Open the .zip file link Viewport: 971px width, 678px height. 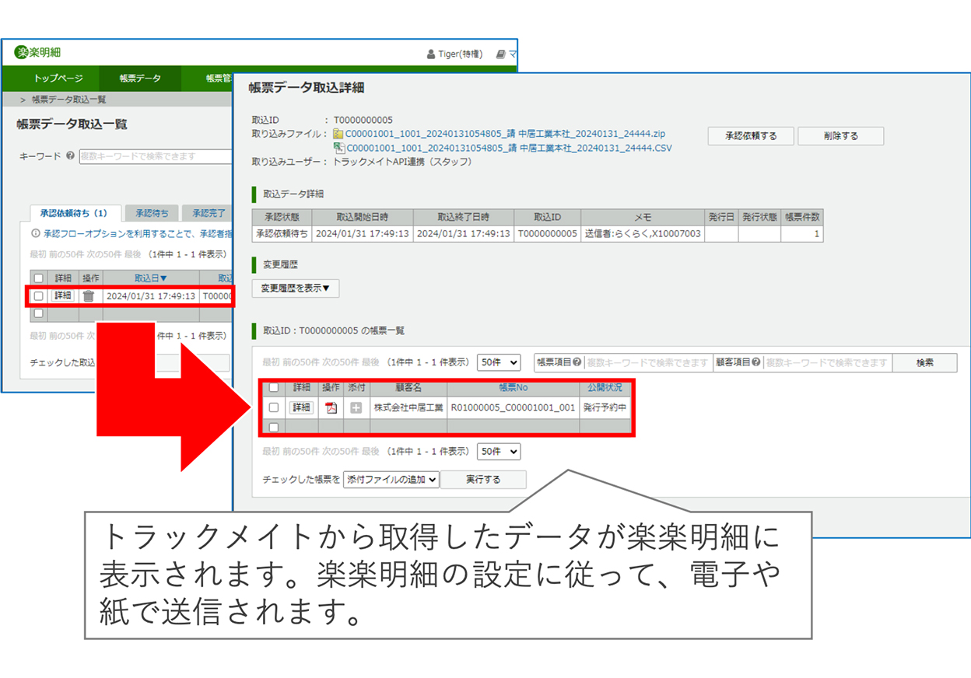(x=505, y=134)
